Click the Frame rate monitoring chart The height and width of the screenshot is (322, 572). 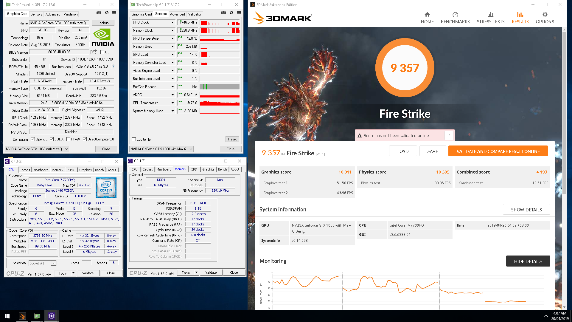click(408, 291)
